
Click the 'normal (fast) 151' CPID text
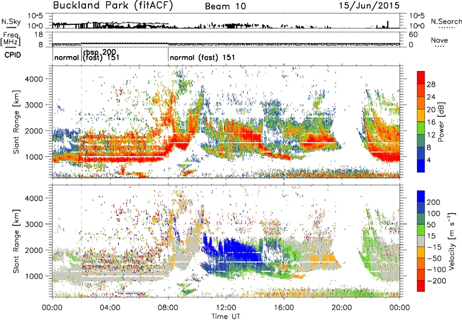(x=203, y=57)
